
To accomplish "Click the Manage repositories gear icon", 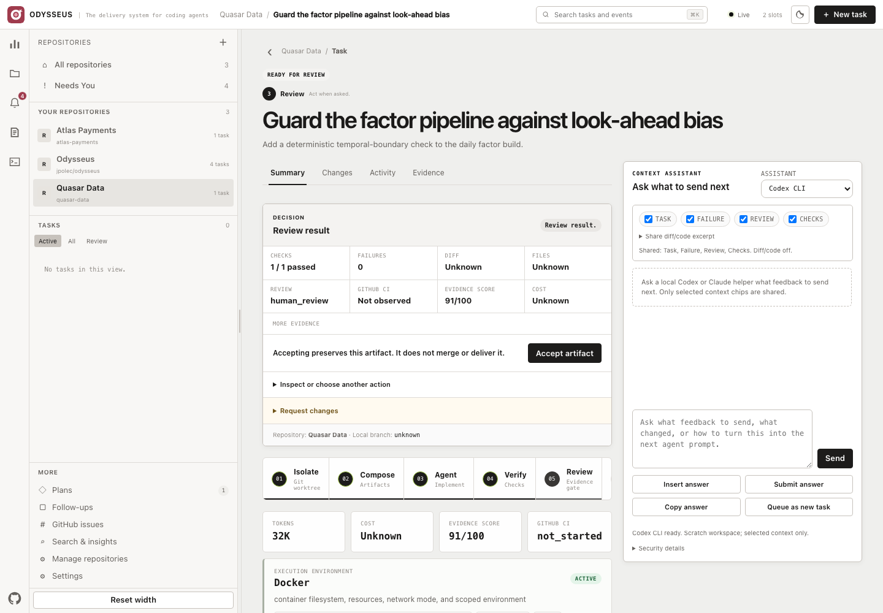I will click(x=43, y=559).
